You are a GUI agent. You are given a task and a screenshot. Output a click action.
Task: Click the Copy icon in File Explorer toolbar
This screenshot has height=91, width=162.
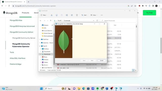click(57, 15)
